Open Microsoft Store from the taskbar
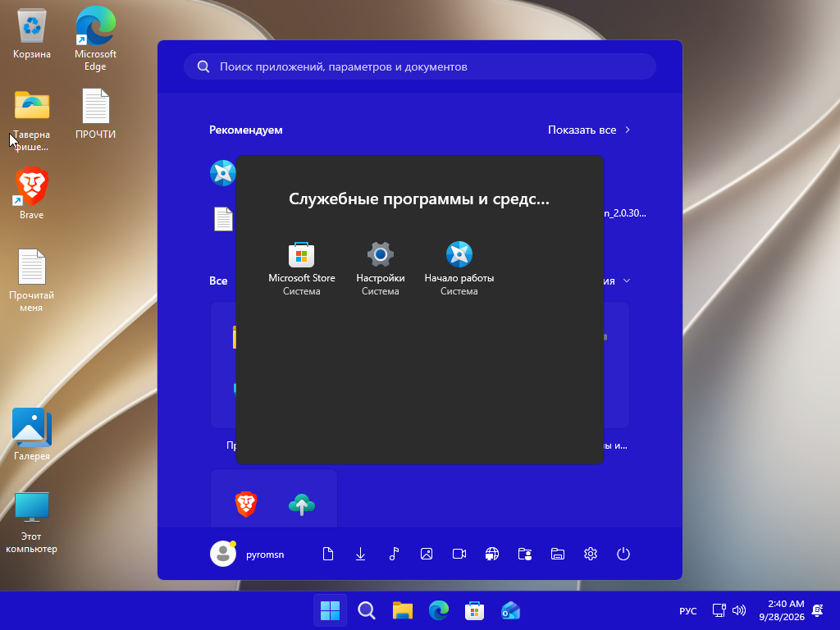The image size is (840, 630). click(475, 610)
